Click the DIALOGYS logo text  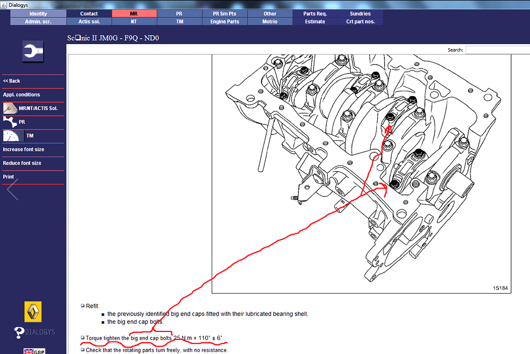[x=40, y=332]
